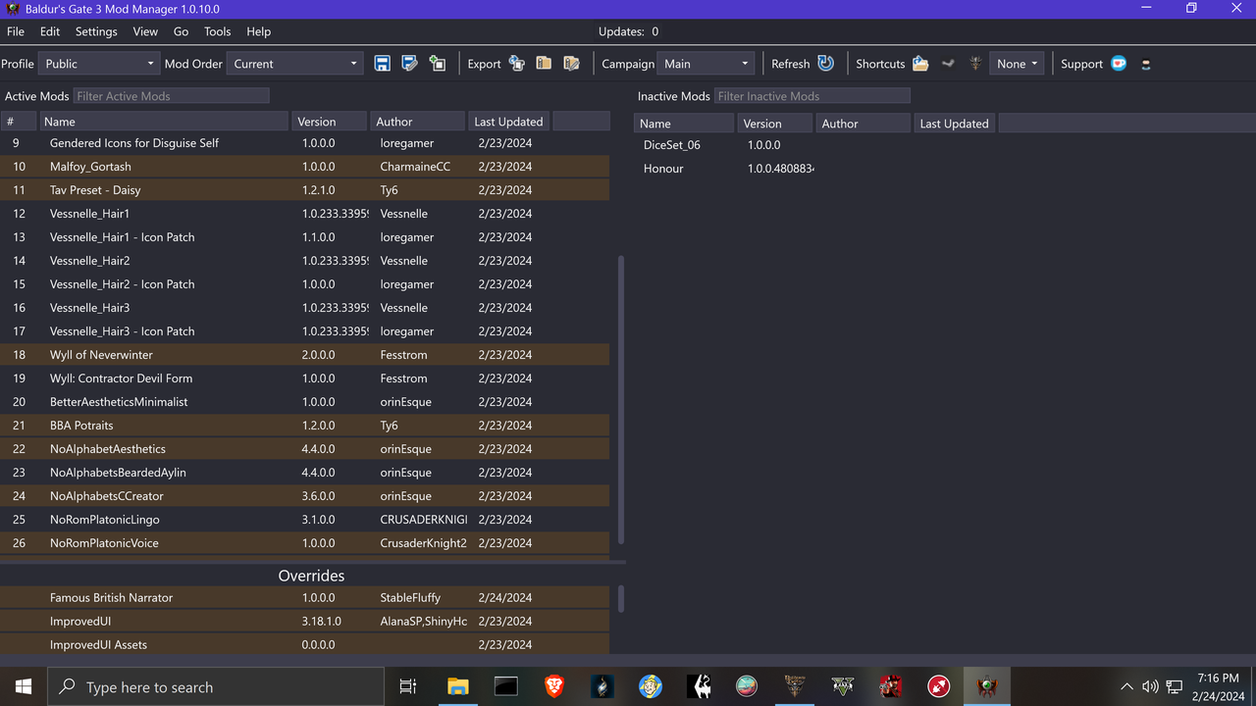The width and height of the screenshot is (1256, 706).
Task: Open File Explorer from the taskbar
Action: click(x=457, y=687)
